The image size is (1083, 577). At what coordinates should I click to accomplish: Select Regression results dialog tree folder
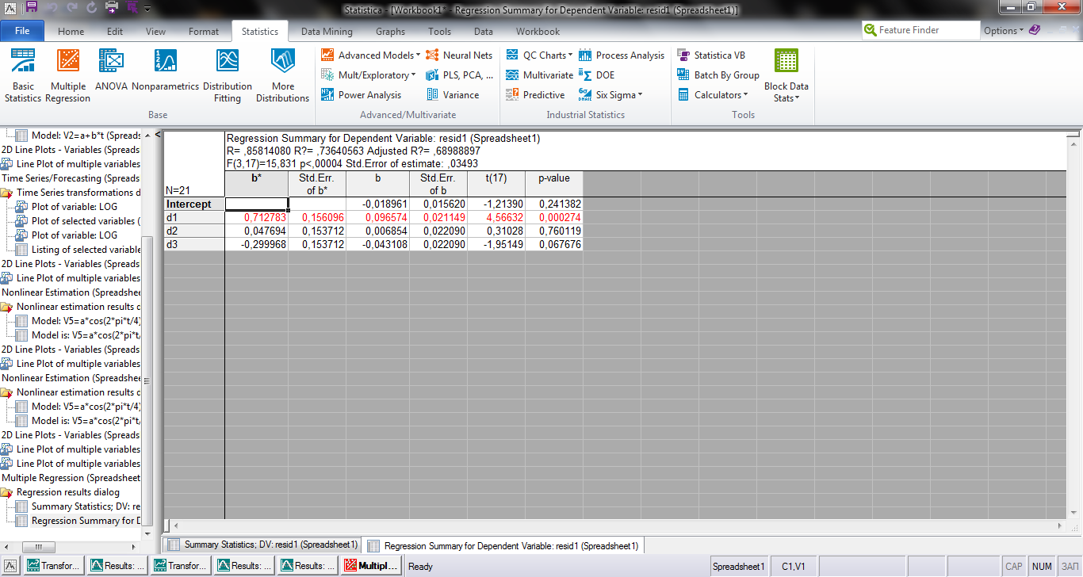67,492
